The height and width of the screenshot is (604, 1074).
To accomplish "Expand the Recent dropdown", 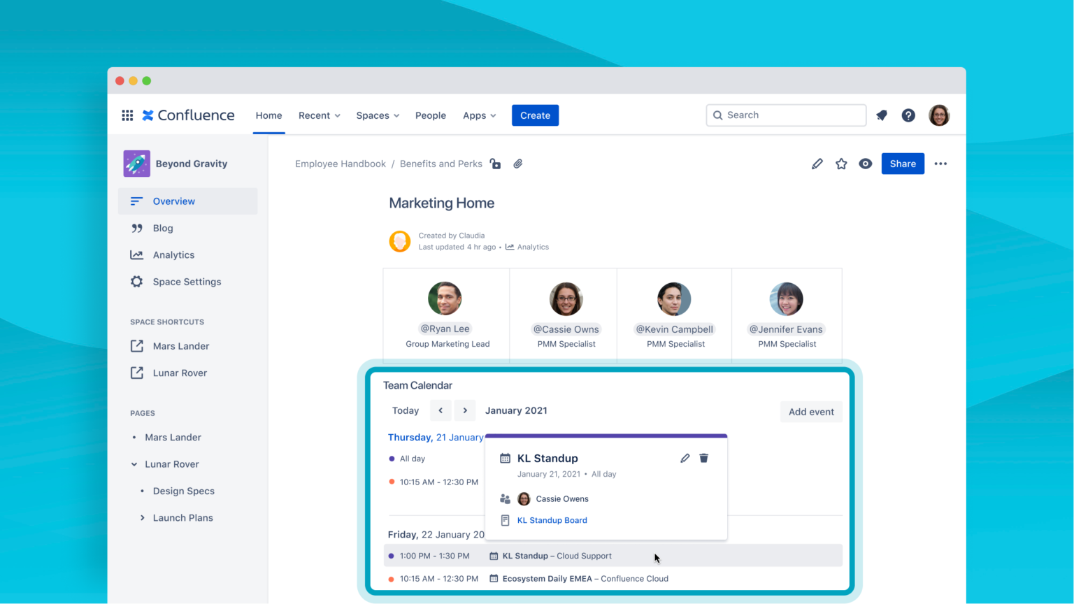I will [319, 115].
